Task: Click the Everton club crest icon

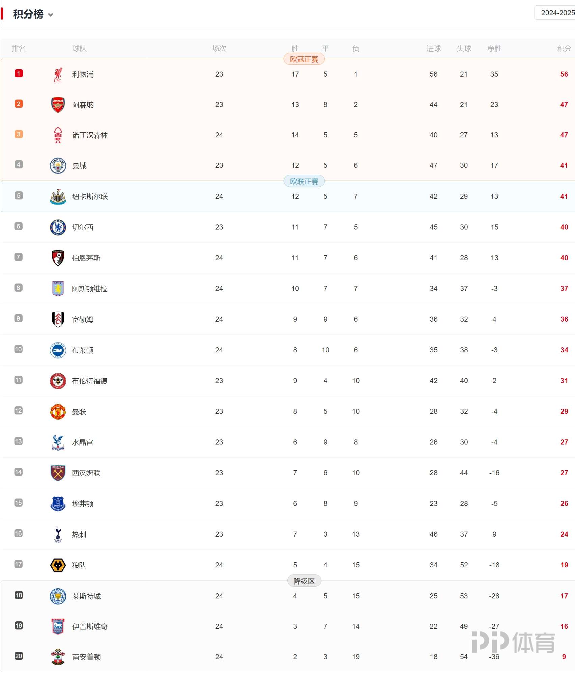Action: click(x=58, y=504)
